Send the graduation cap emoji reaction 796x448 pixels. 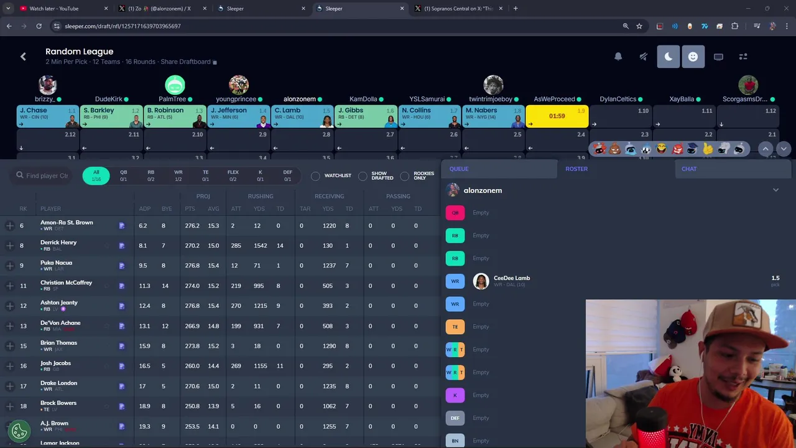tap(692, 149)
